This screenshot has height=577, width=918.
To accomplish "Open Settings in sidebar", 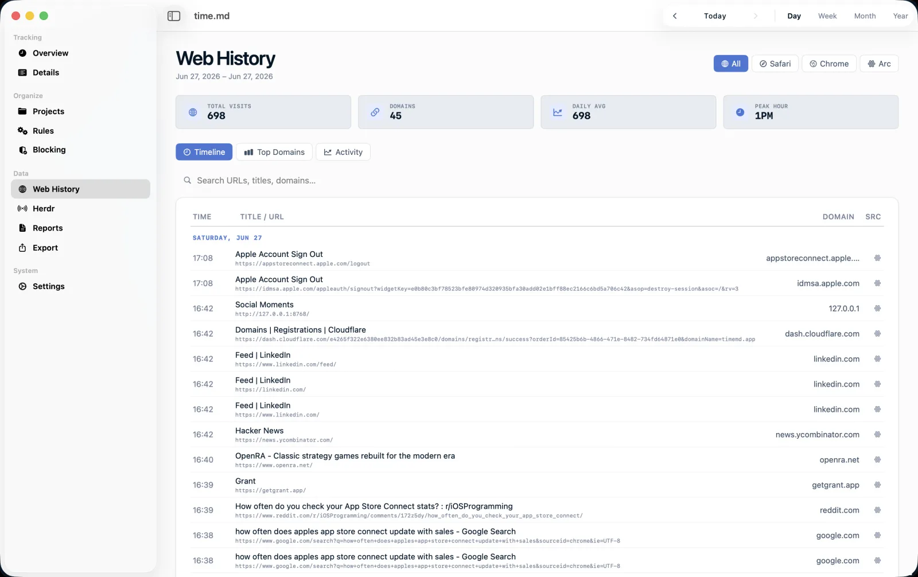I will click(x=80, y=286).
